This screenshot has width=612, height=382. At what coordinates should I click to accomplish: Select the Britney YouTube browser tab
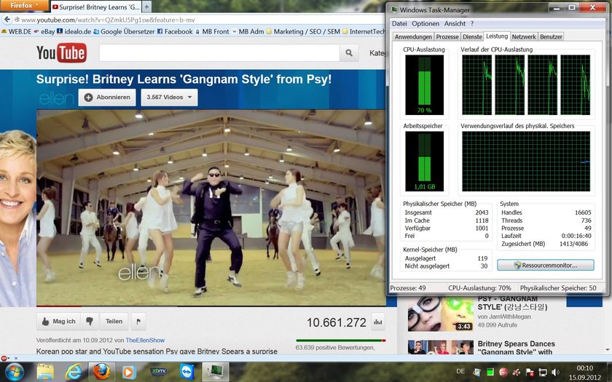click(95, 7)
